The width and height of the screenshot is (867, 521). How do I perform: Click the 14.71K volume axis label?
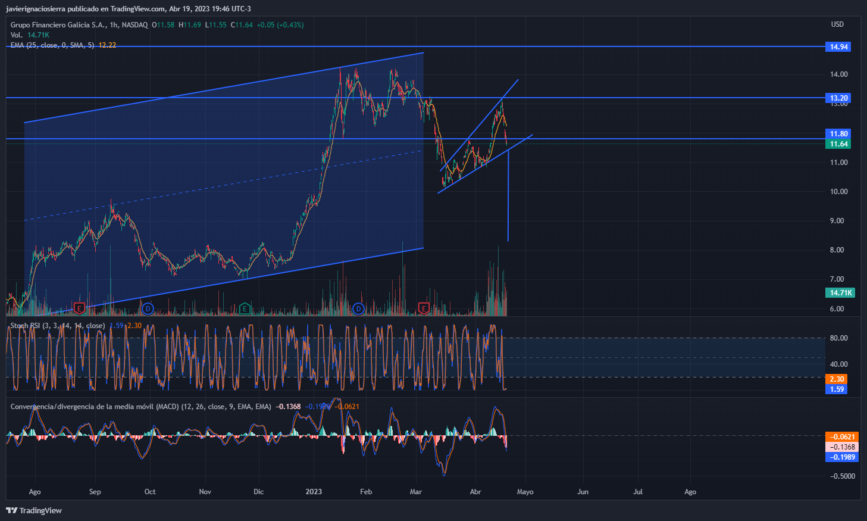coord(841,293)
